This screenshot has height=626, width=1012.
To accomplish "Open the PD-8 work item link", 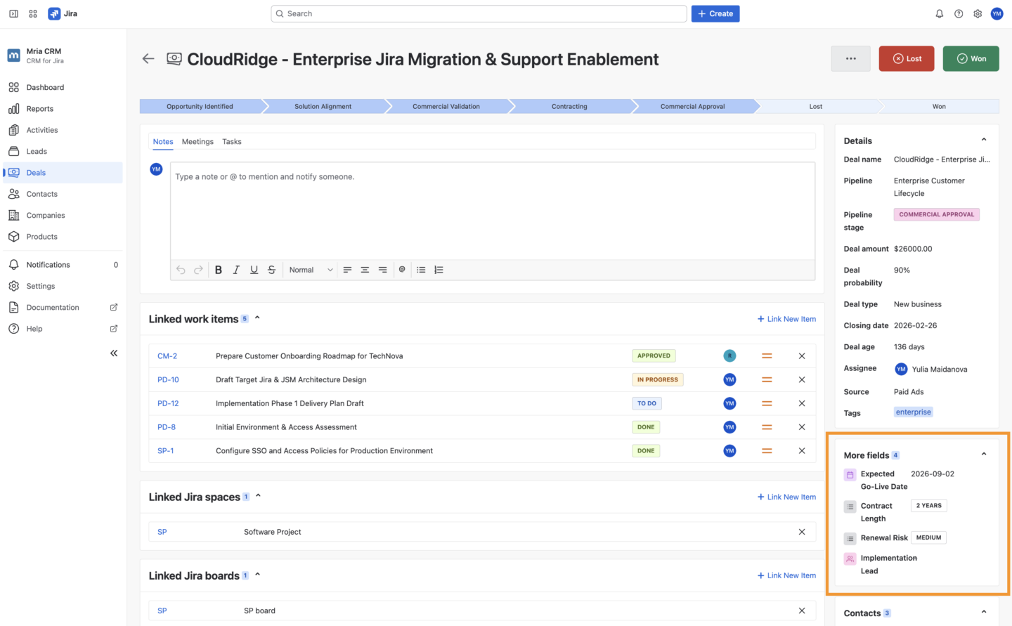I will [167, 427].
